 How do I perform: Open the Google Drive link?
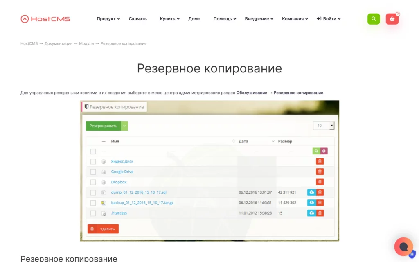pos(122,172)
